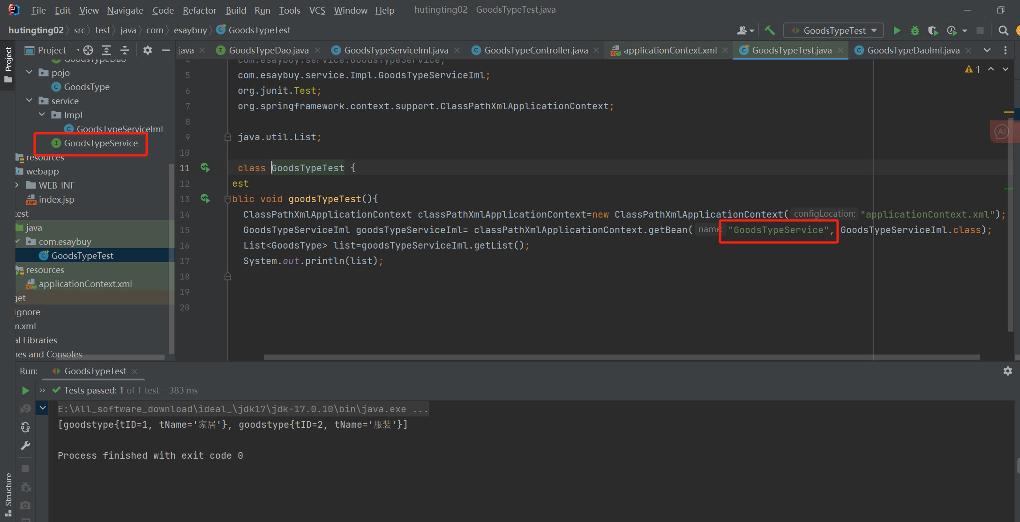
Task: Click run gutter icon beside goodsTypeTest method
Action: (x=205, y=198)
